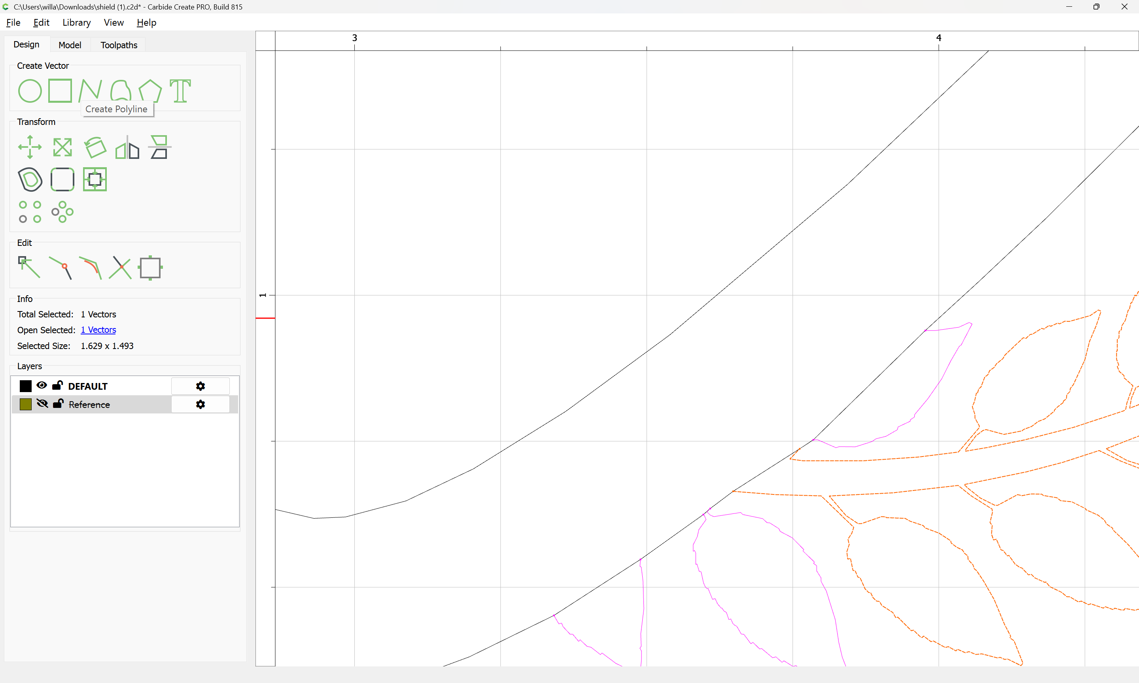
Task: Open the View menu
Action: point(114,23)
